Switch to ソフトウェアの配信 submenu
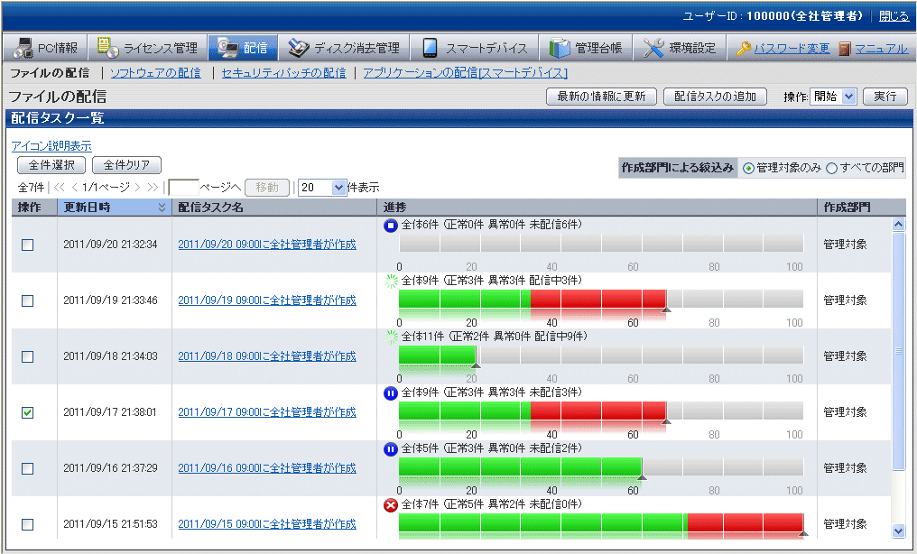 coord(155,72)
